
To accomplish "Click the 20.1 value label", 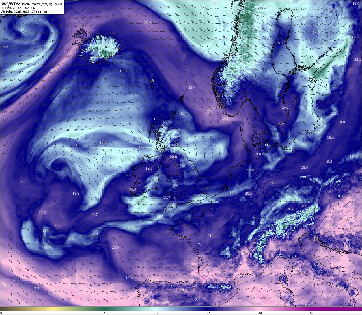I will 285,108.
